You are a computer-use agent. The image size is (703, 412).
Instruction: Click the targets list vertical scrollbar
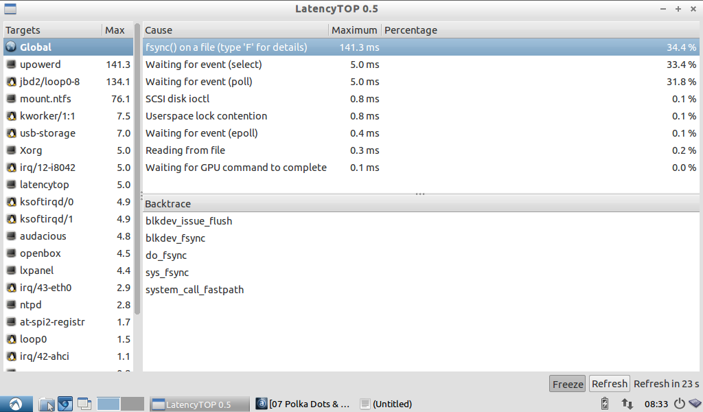pos(137,170)
